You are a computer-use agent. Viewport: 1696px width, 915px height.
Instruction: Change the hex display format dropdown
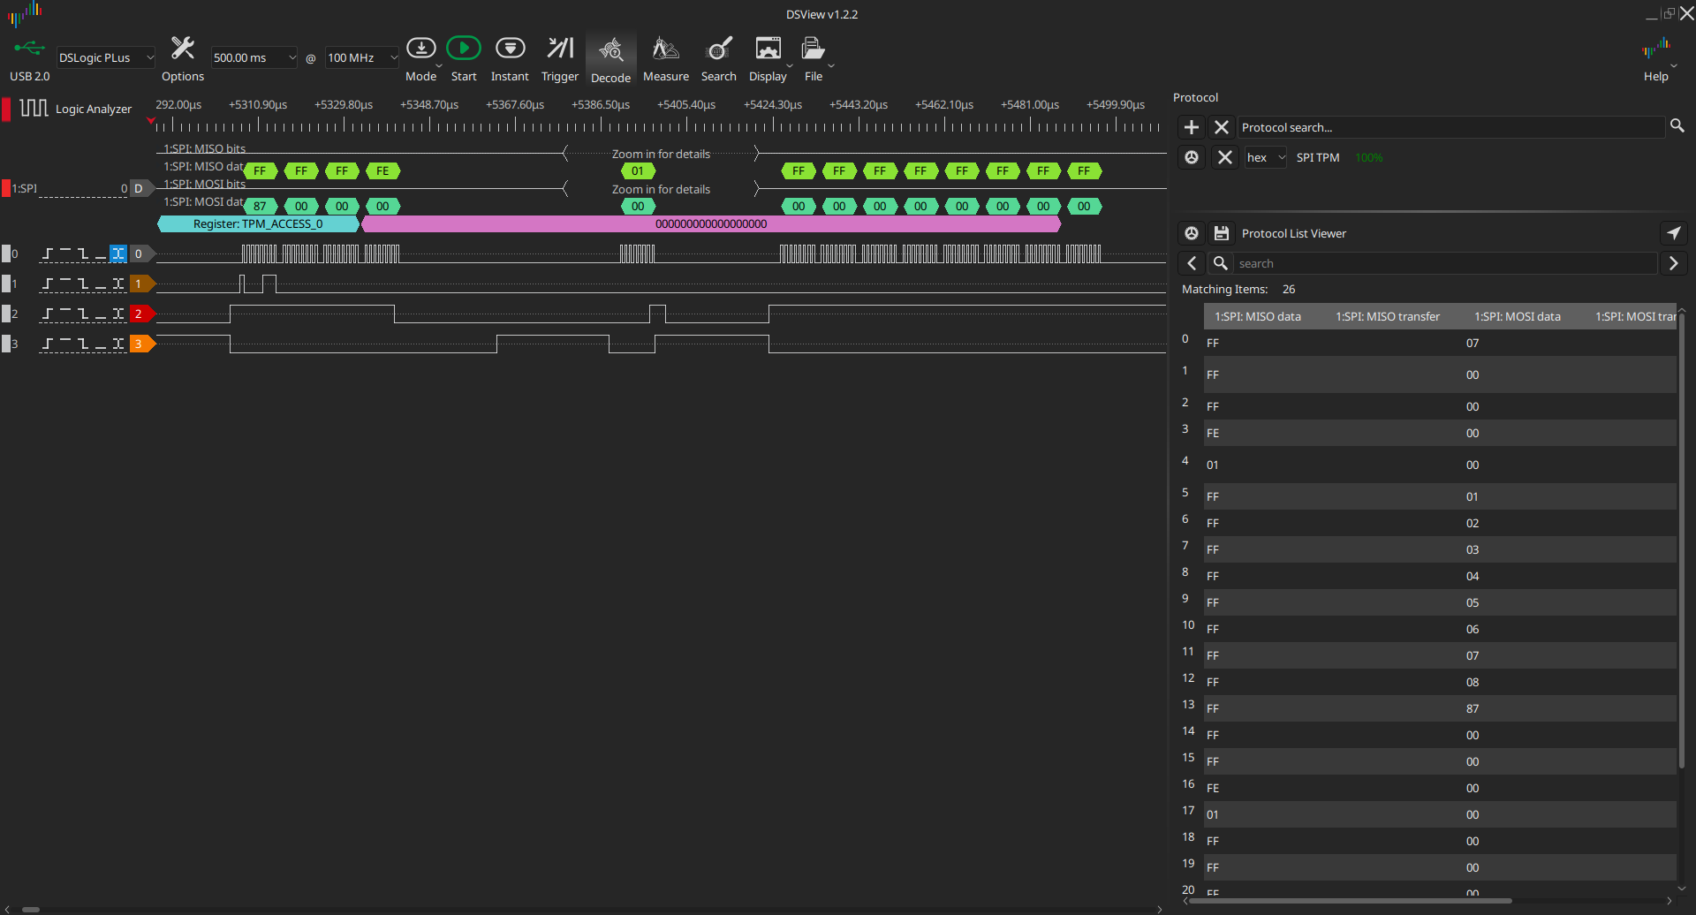point(1265,157)
